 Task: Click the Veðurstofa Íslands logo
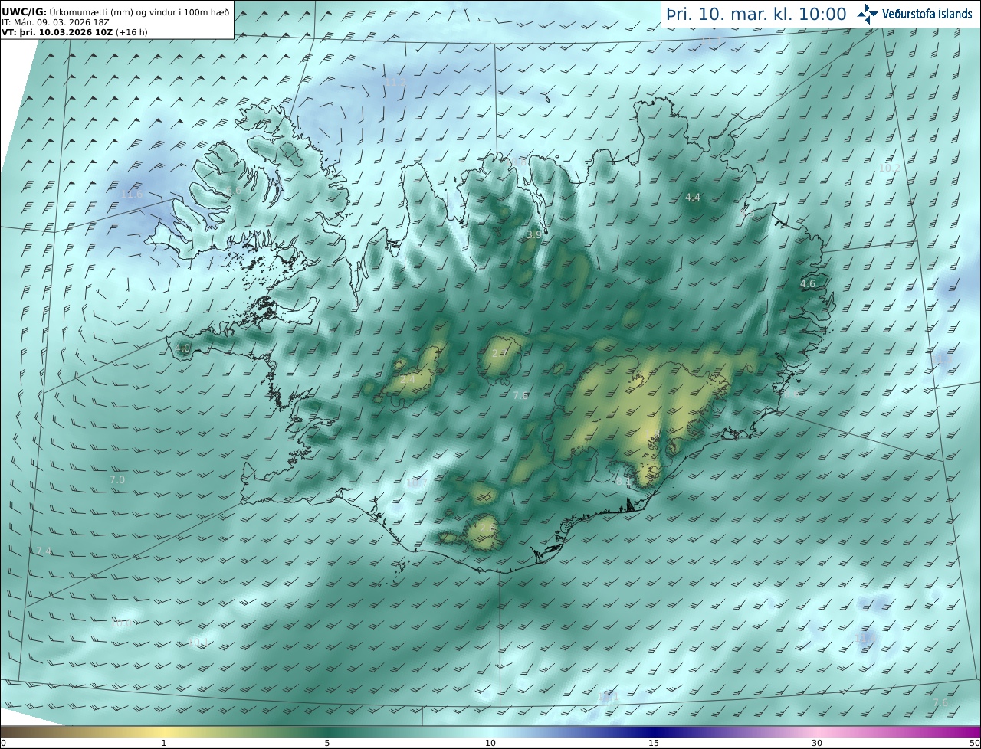(x=914, y=14)
